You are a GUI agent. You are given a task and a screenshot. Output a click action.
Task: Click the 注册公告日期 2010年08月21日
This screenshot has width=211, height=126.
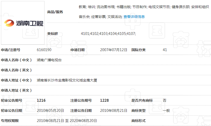coord(114,111)
